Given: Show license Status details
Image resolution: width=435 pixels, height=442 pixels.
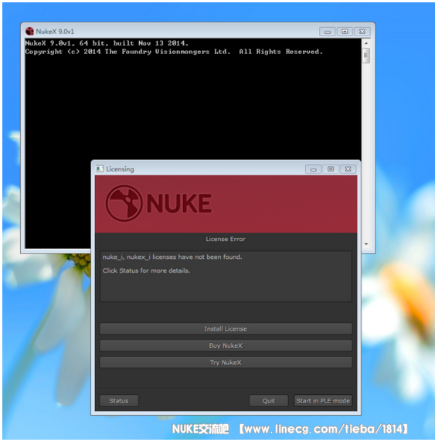Looking at the screenshot, I should point(119,400).
